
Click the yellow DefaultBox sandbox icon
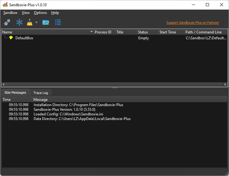[11, 38]
